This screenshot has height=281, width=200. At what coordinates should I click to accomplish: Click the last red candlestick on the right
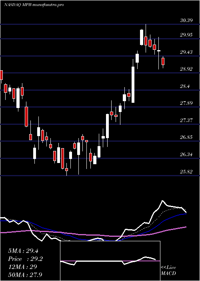[x=163, y=61]
